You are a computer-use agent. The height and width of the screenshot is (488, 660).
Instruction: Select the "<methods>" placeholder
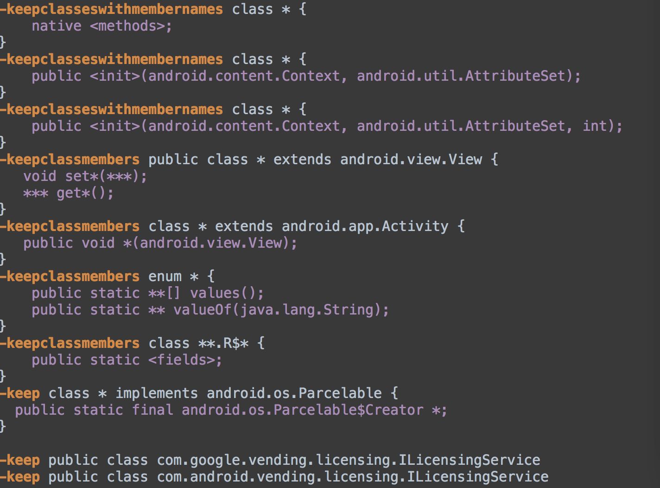[x=127, y=26]
